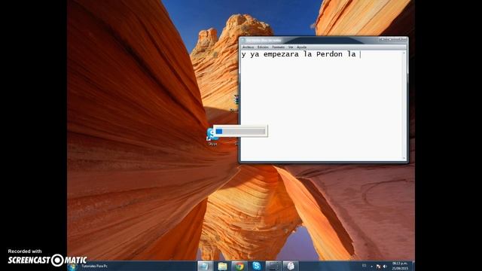Click the Tutoriales Para Pc taskbar toolbar
The width and height of the screenshot is (482, 271).
pos(94,266)
